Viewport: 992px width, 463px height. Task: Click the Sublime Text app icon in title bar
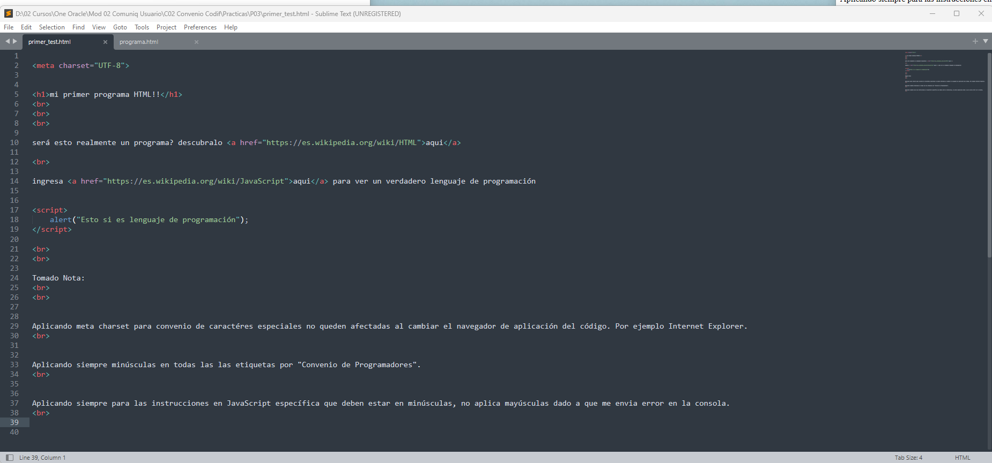click(8, 13)
